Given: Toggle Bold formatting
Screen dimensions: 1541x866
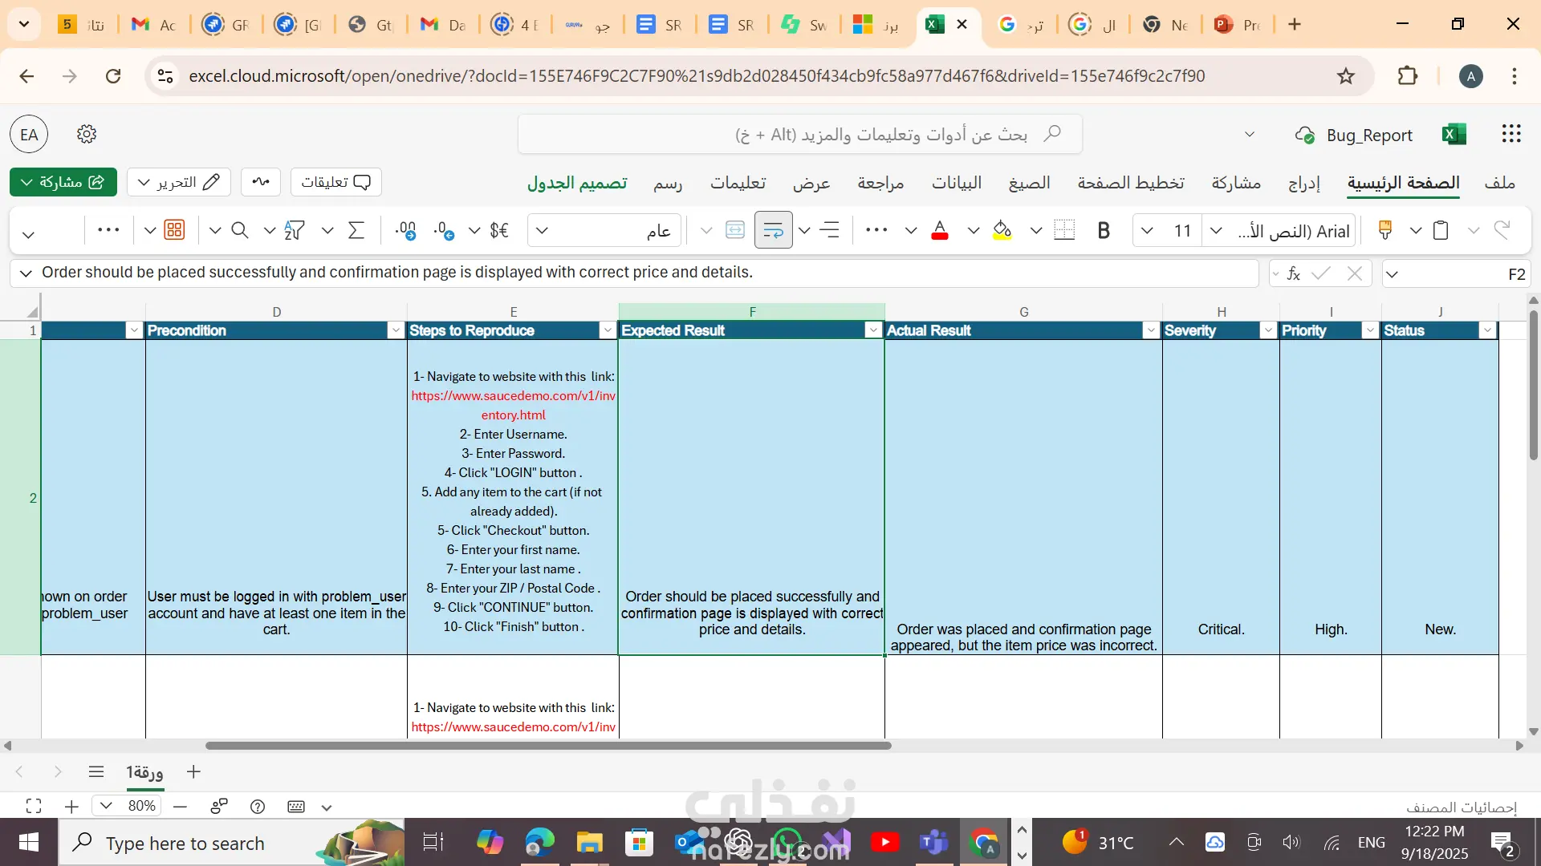Looking at the screenshot, I should [x=1104, y=231].
